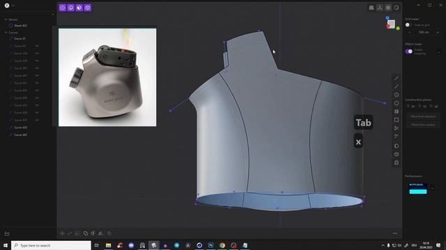446x250 pixels.
Task: Click the bottom-left panel icon
Action: tap(7, 233)
